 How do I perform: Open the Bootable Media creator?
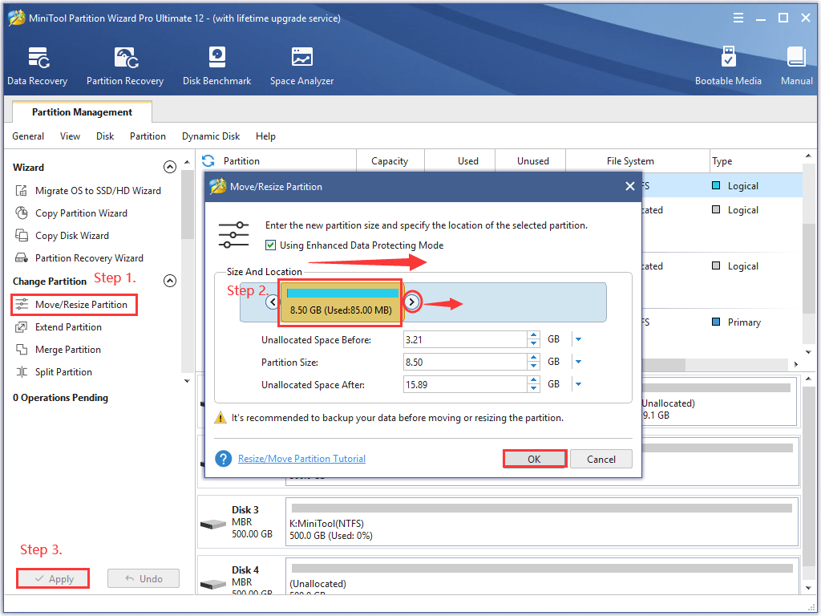click(728, 64)
